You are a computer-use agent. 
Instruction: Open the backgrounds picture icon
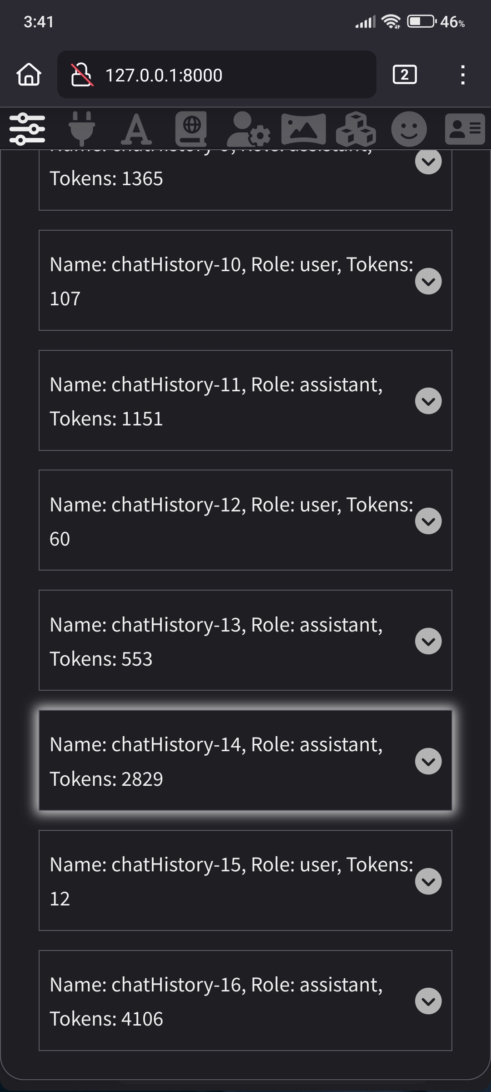pos(303,129)
